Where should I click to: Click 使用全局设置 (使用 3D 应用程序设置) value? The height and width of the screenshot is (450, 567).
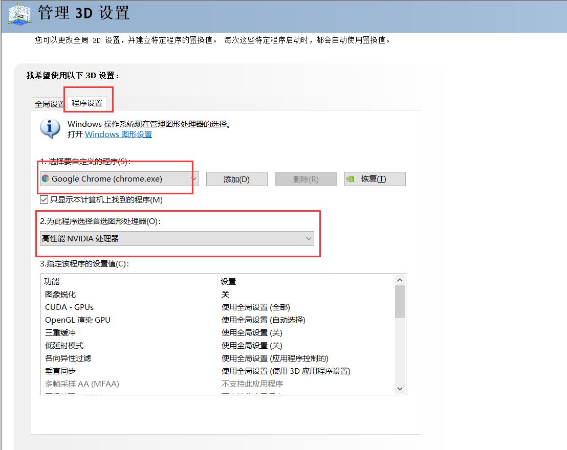click(x=286, y=371)
